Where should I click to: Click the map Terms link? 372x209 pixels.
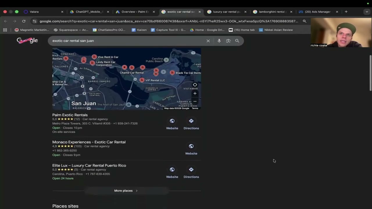click(195, 108)
